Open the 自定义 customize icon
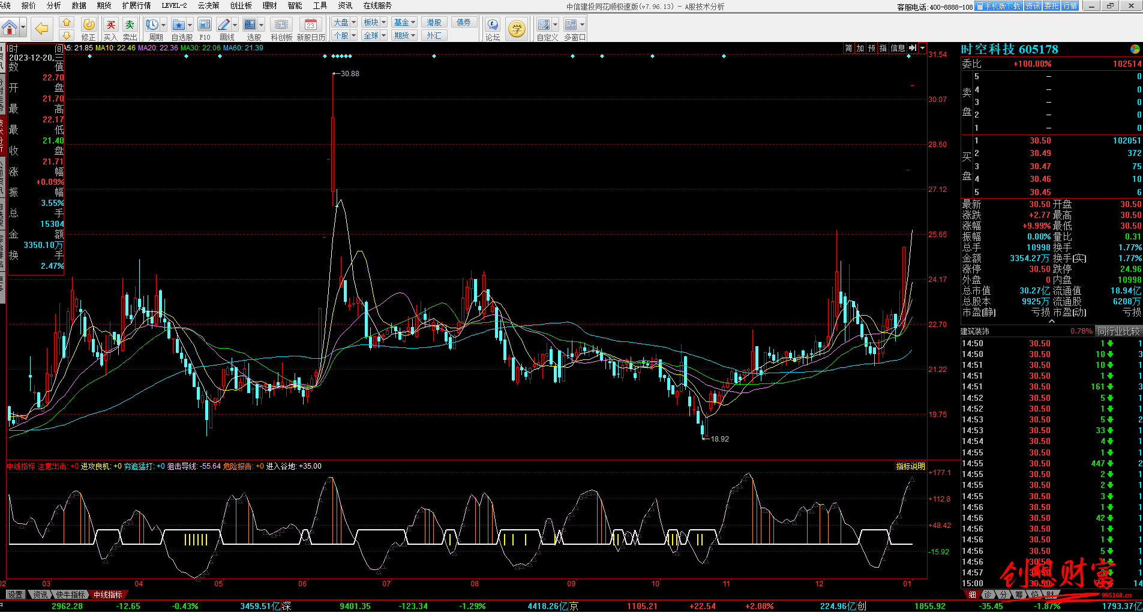Image resolution: width=1143 pixels, height=612 pixels. click(544, 25)
